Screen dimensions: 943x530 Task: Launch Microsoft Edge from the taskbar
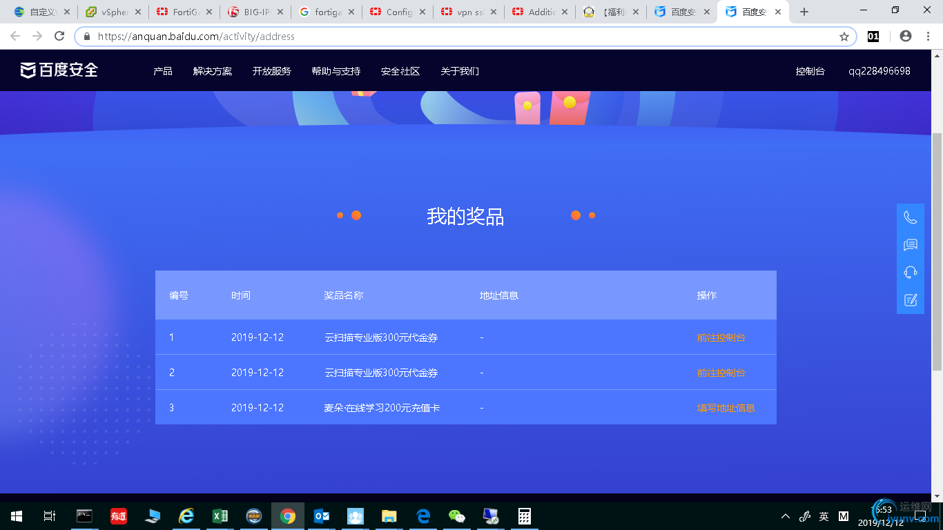[x=423, y=516]
